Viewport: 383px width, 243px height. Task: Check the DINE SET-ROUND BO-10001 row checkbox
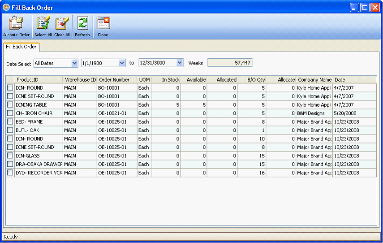point(10,96)
